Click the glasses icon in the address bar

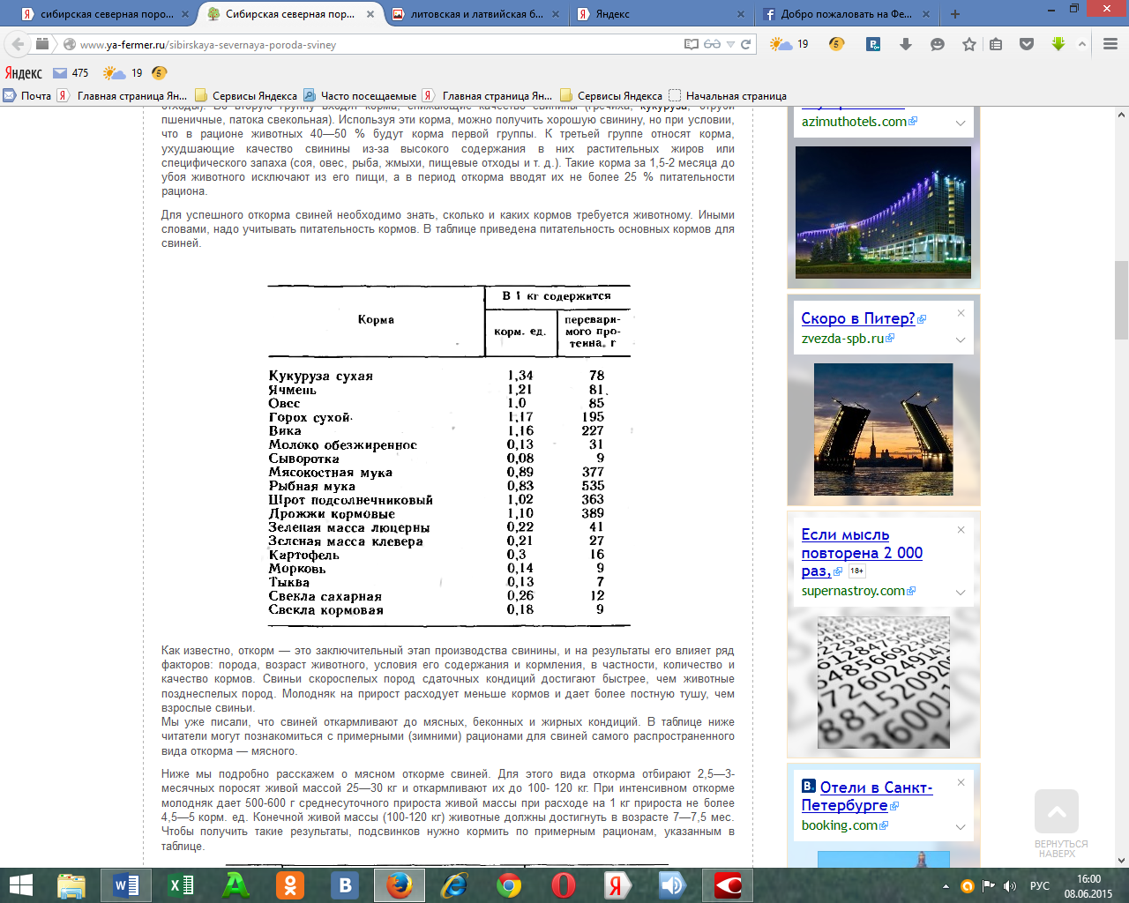[712, 44]
